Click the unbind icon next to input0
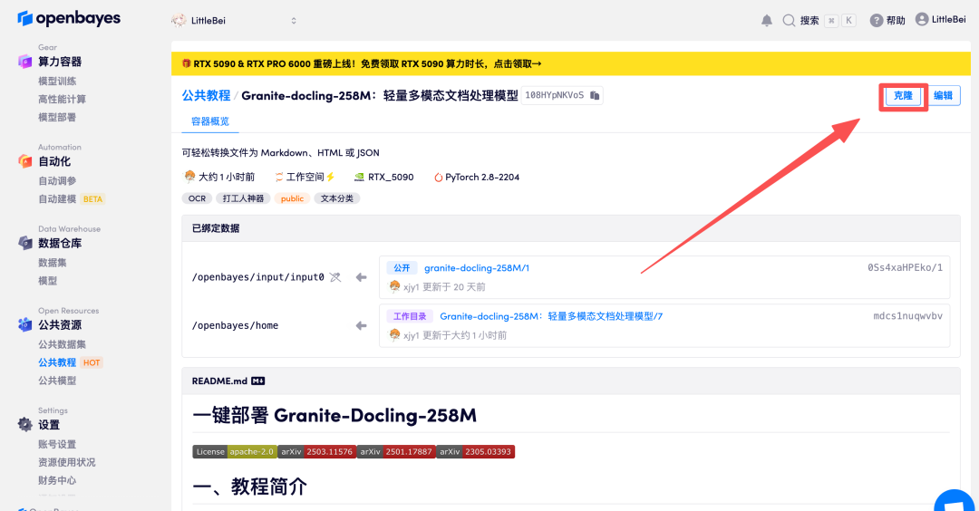979x511 pixels. point(335,277)
